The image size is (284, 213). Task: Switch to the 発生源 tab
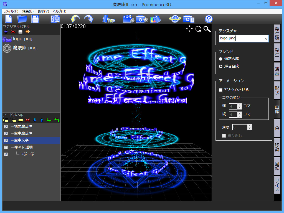point(277,33)
